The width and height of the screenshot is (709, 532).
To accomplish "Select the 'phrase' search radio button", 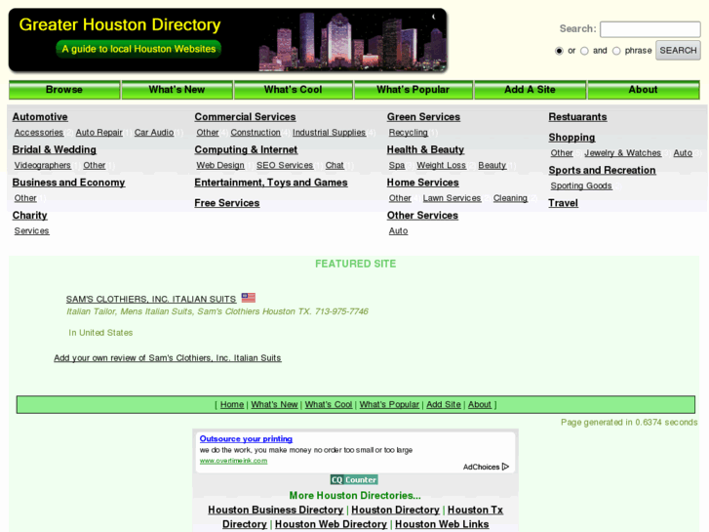I will pyautogui.click(x=616, y=51).
